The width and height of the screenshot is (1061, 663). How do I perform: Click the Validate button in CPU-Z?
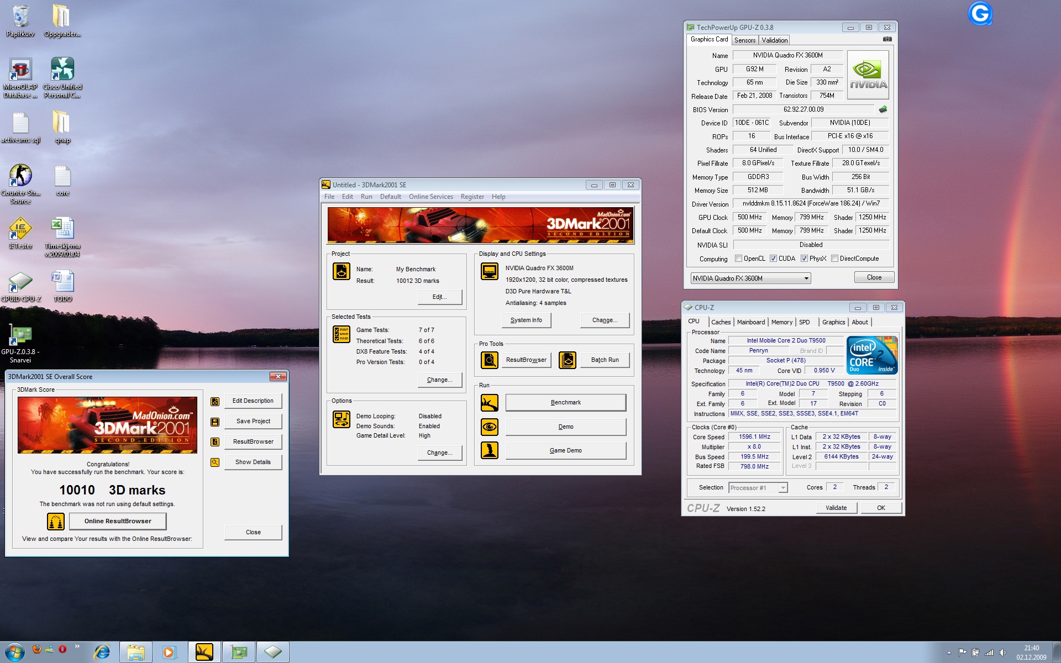836,508
